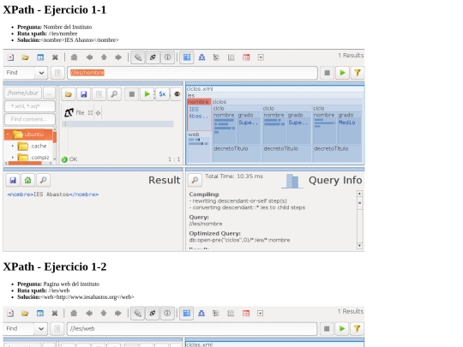Open the Find combo box beside //ies/nombre

pyautogui.click(x=26, y=73)
